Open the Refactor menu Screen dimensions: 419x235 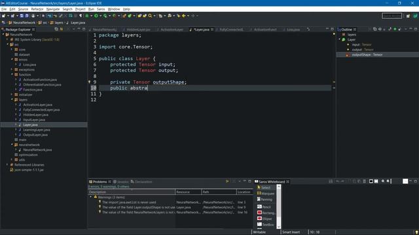click(37, 9)
